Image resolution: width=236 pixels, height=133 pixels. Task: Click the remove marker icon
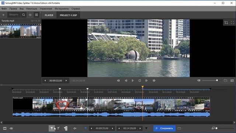[58, 128]
